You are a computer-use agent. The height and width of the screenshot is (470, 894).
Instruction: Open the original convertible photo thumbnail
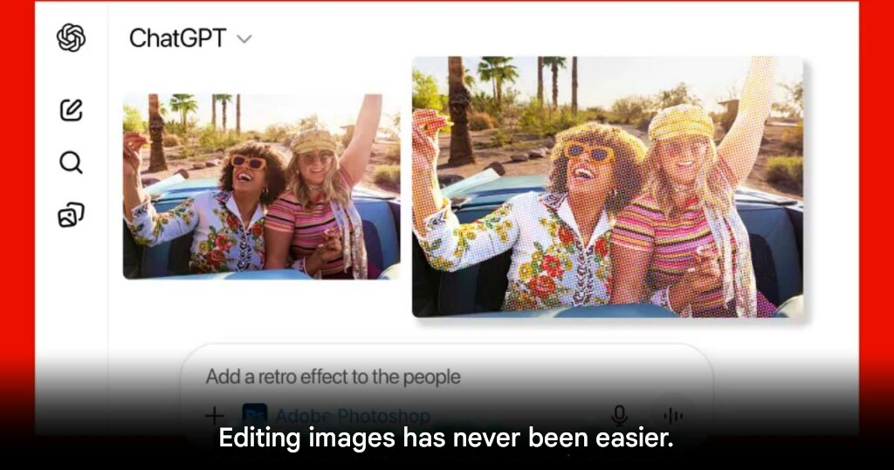click(x=262, y=187)
